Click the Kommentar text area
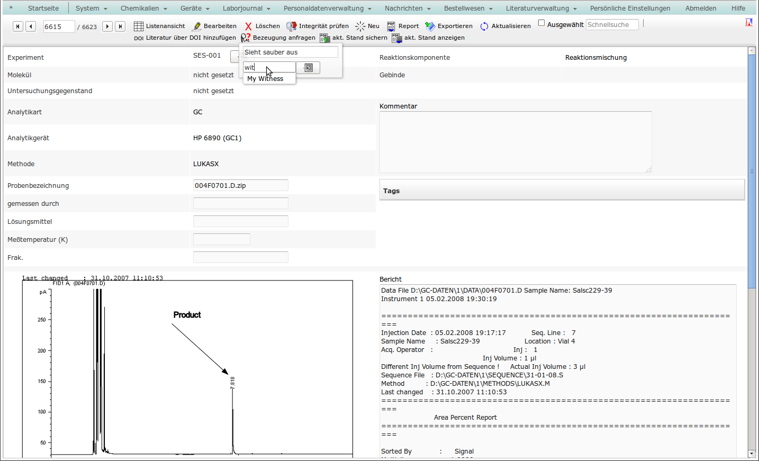759x461 pixels. tap(515, 141)
